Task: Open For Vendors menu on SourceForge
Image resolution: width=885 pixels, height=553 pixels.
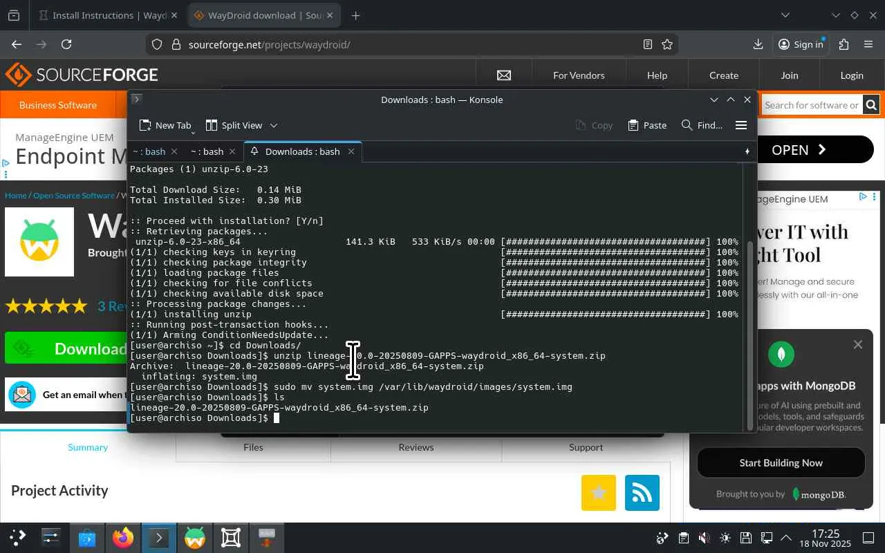Action: (579, 75)
